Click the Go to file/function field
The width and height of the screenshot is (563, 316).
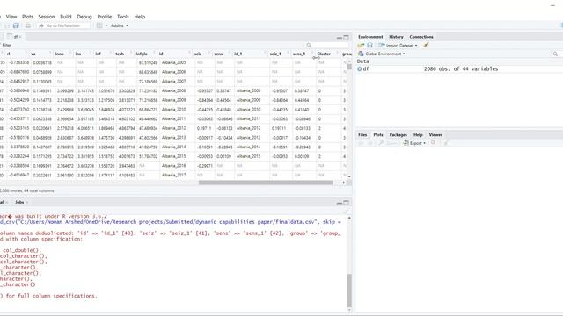click(63, 25)
